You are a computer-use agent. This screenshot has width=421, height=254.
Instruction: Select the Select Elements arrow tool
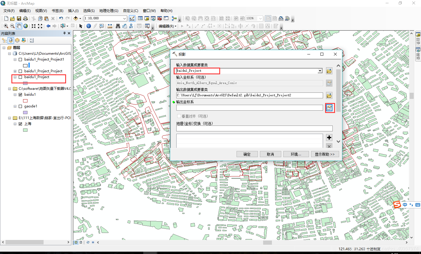pos(81,26)
